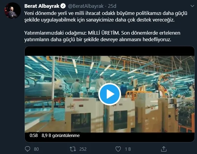Click the first paragraph of tweet text
Viewport: 197px width, 154px height.
[x=106, y=16]
